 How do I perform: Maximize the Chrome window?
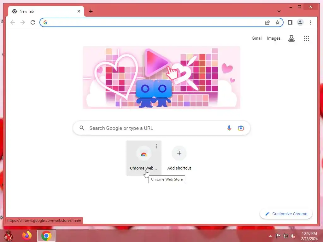299,7
